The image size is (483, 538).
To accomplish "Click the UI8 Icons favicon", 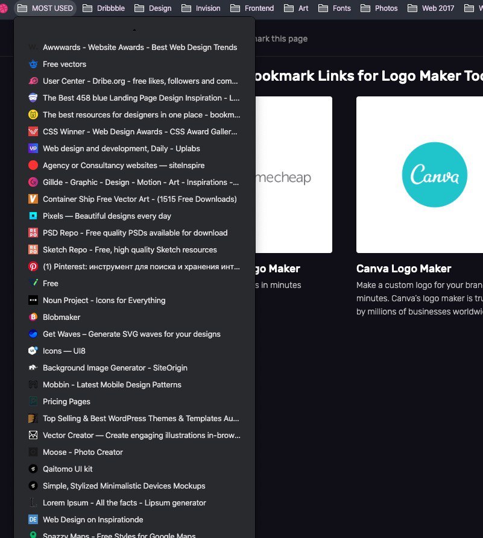I will (33, 351).
